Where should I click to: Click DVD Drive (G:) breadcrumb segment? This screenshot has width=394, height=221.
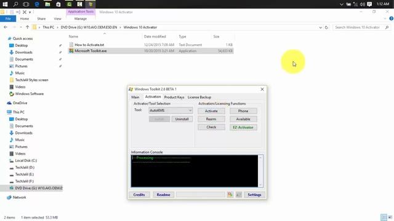click(89, 27)
